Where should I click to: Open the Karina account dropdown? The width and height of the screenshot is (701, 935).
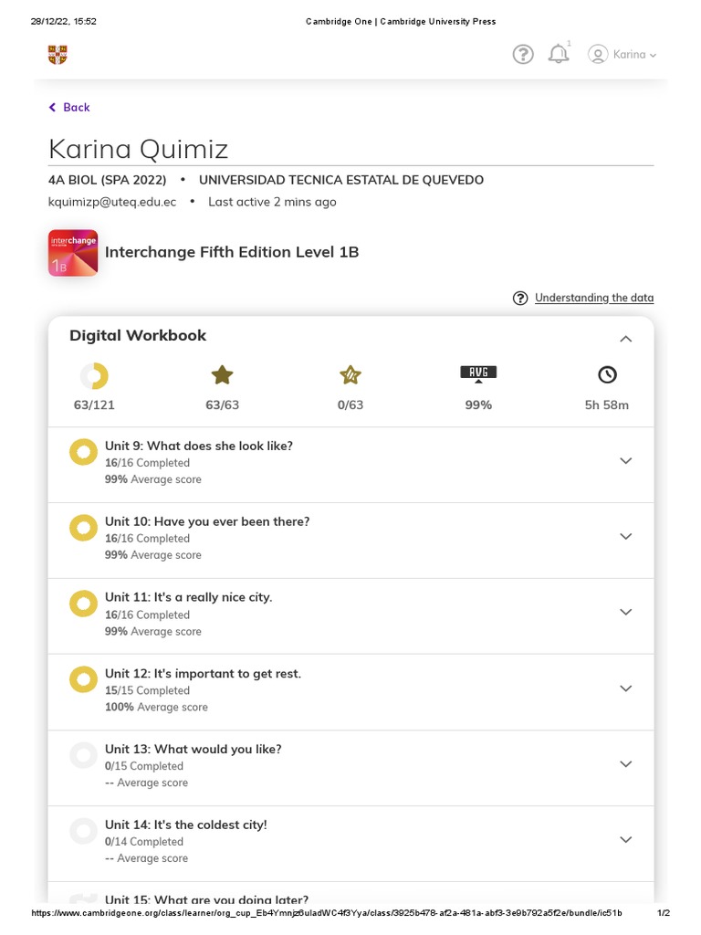click(x=634, y=55)
